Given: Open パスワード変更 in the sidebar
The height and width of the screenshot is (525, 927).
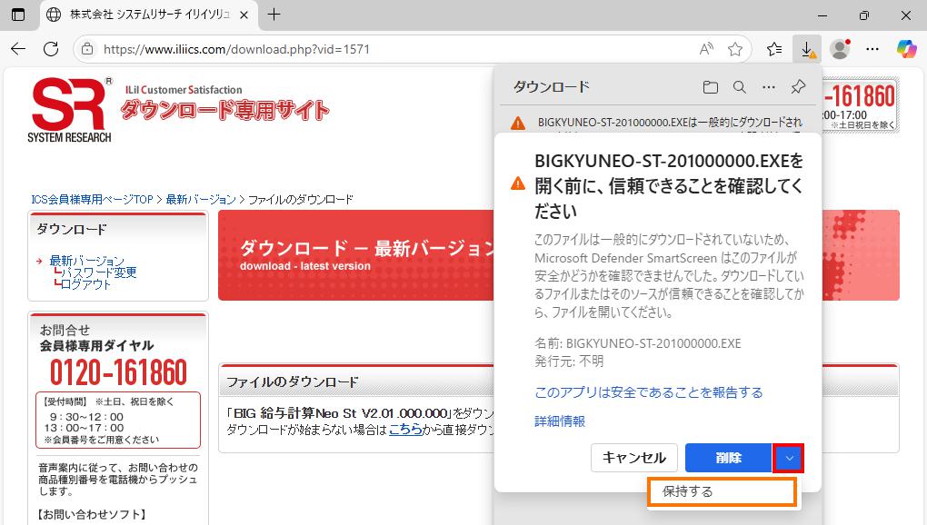Looking at the screenshot, I should click(x=99, y=272).
